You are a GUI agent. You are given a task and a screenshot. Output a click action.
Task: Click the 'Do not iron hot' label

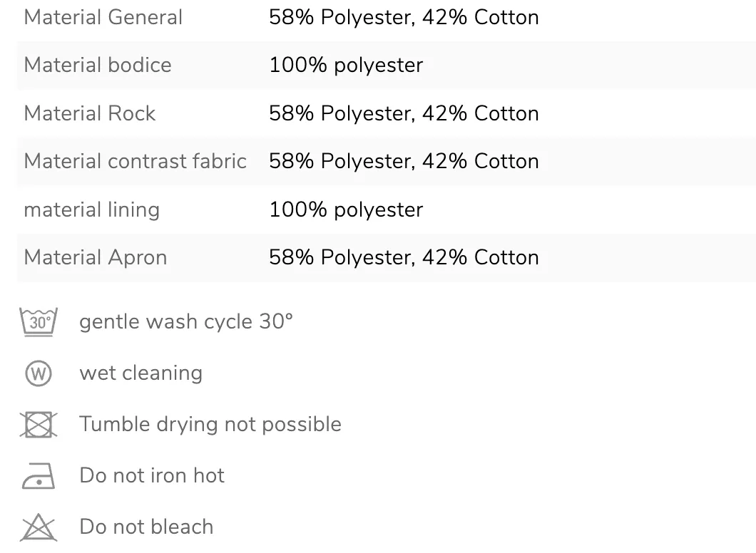(x=152, y=475)
